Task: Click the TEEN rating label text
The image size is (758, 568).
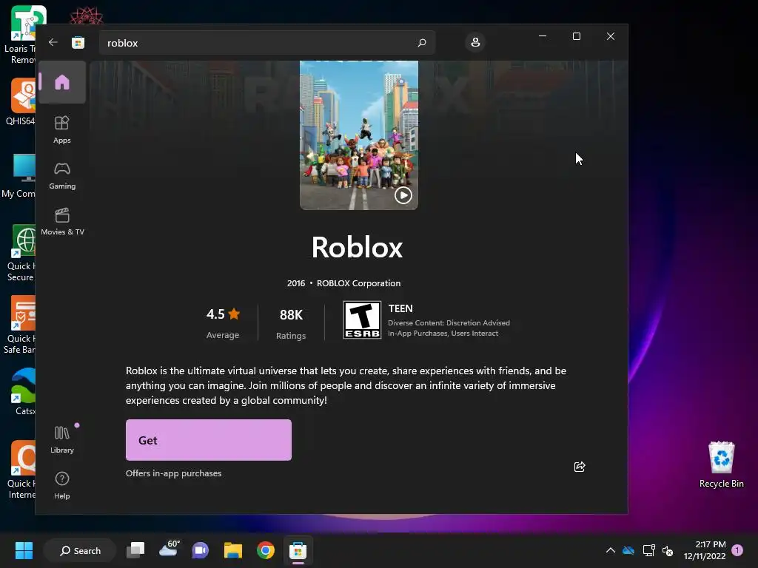Action: coord(400,308)
